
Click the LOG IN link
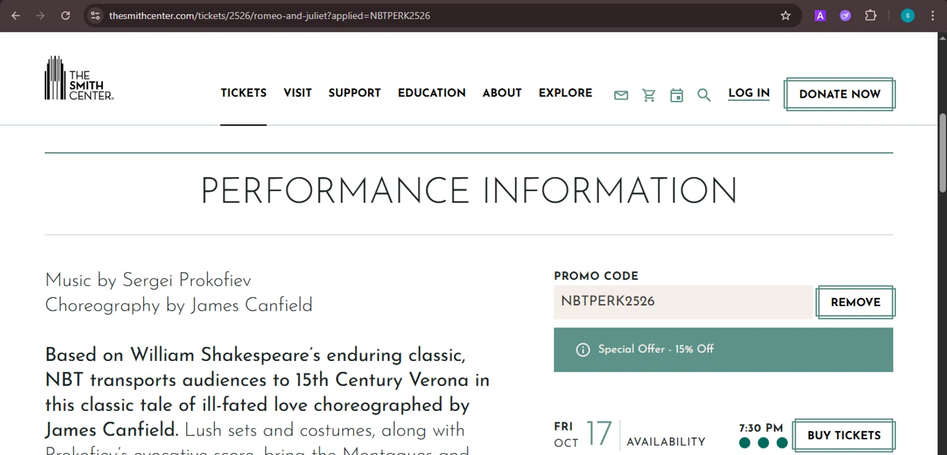(x=749, y=93)
